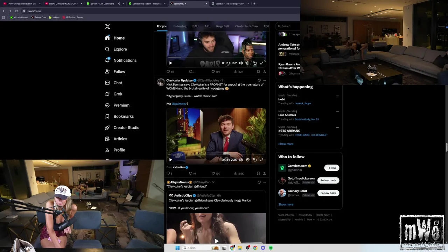448x252 pixels.
Task: Open more options on Clavicular Updates post
Action: point(264,80)
